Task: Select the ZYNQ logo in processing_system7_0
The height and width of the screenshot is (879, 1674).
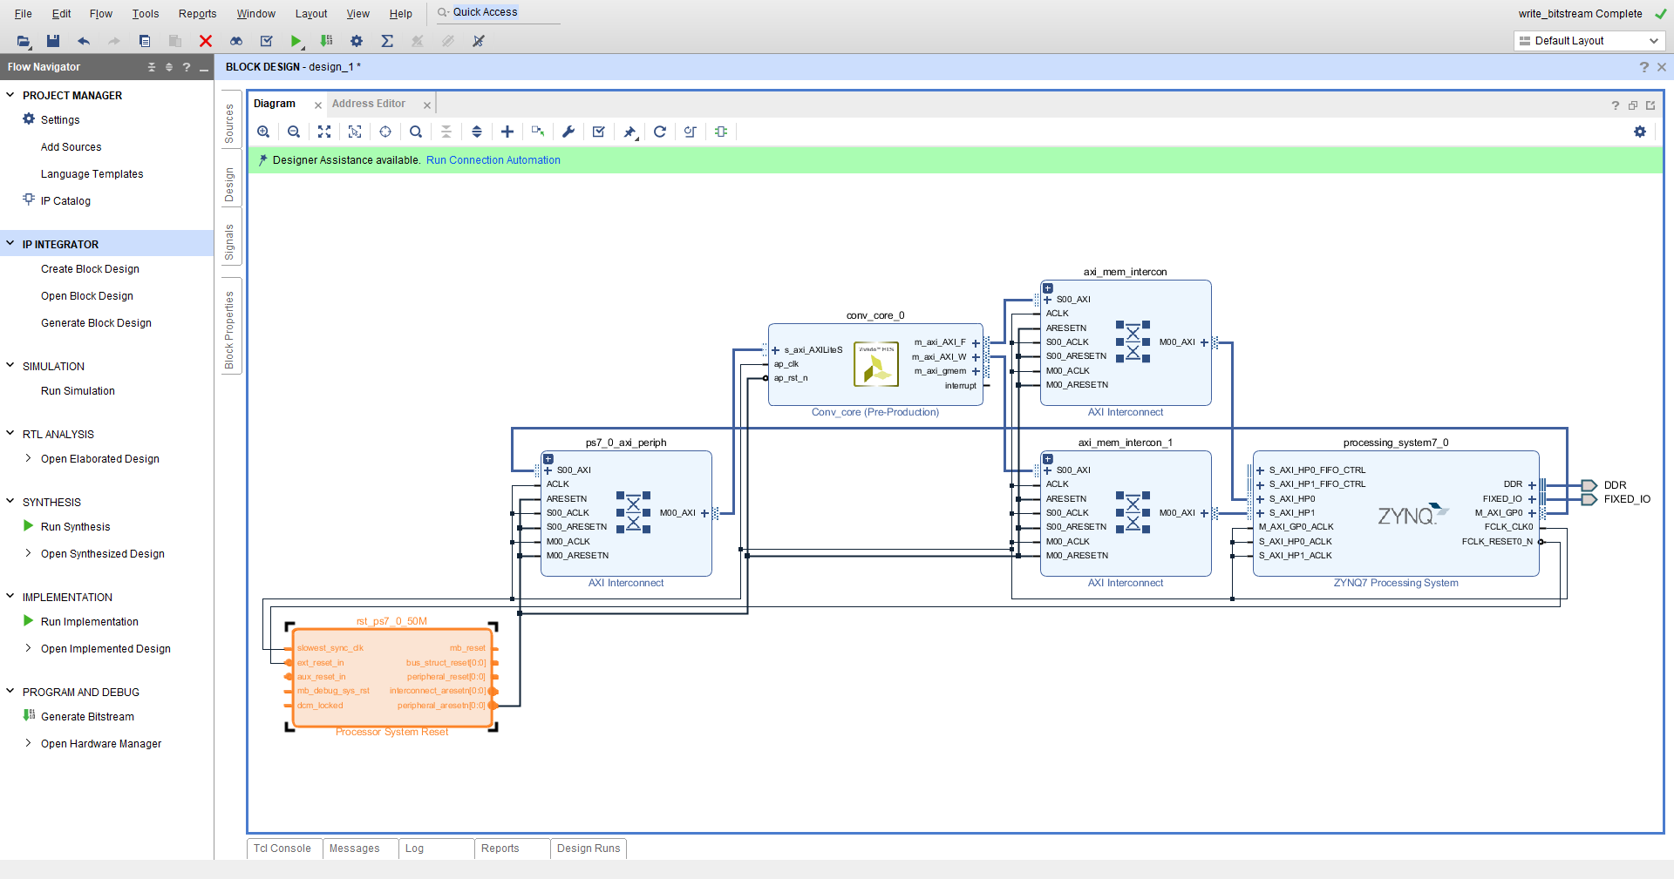Action: pyautogui.click(x=1412, y=515)
